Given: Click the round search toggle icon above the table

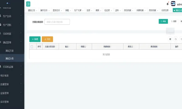Looking at the screenshot, I should [x=176, y=39].
